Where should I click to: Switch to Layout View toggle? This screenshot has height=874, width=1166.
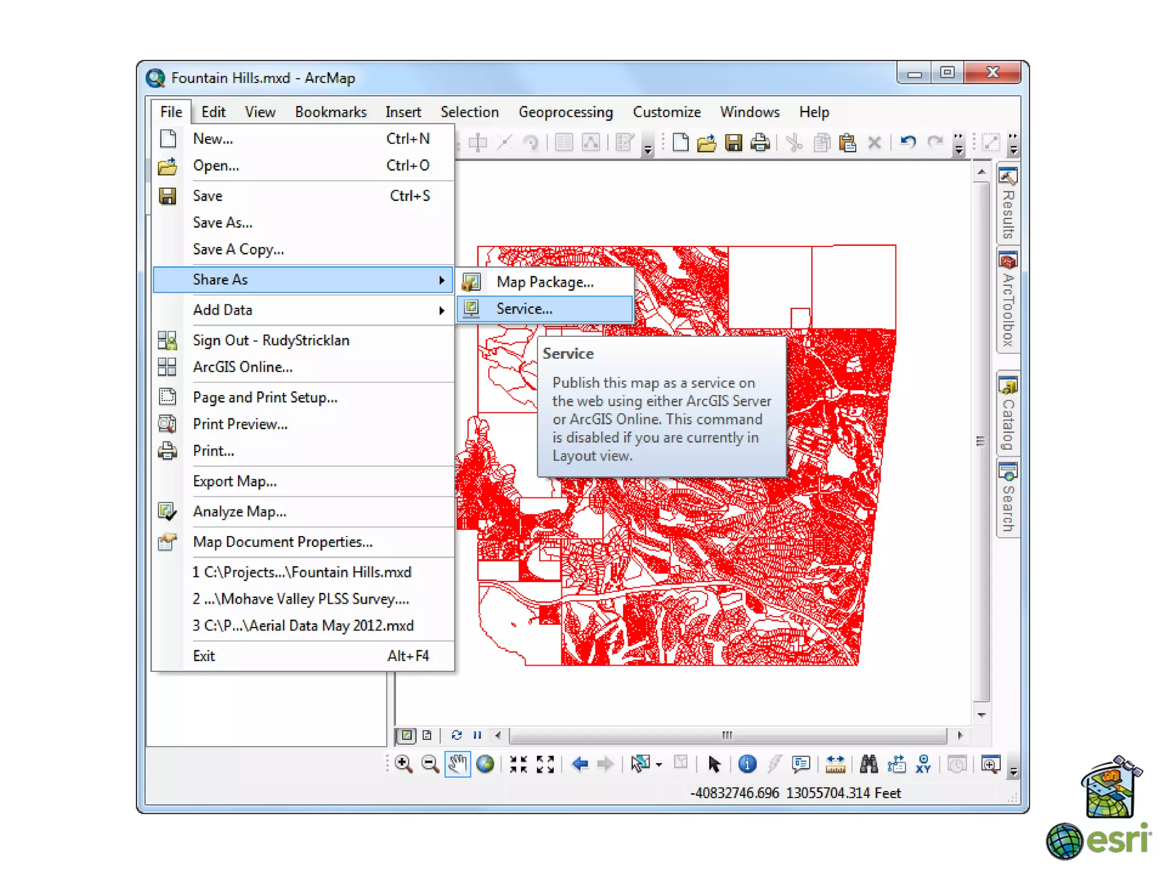427,735
